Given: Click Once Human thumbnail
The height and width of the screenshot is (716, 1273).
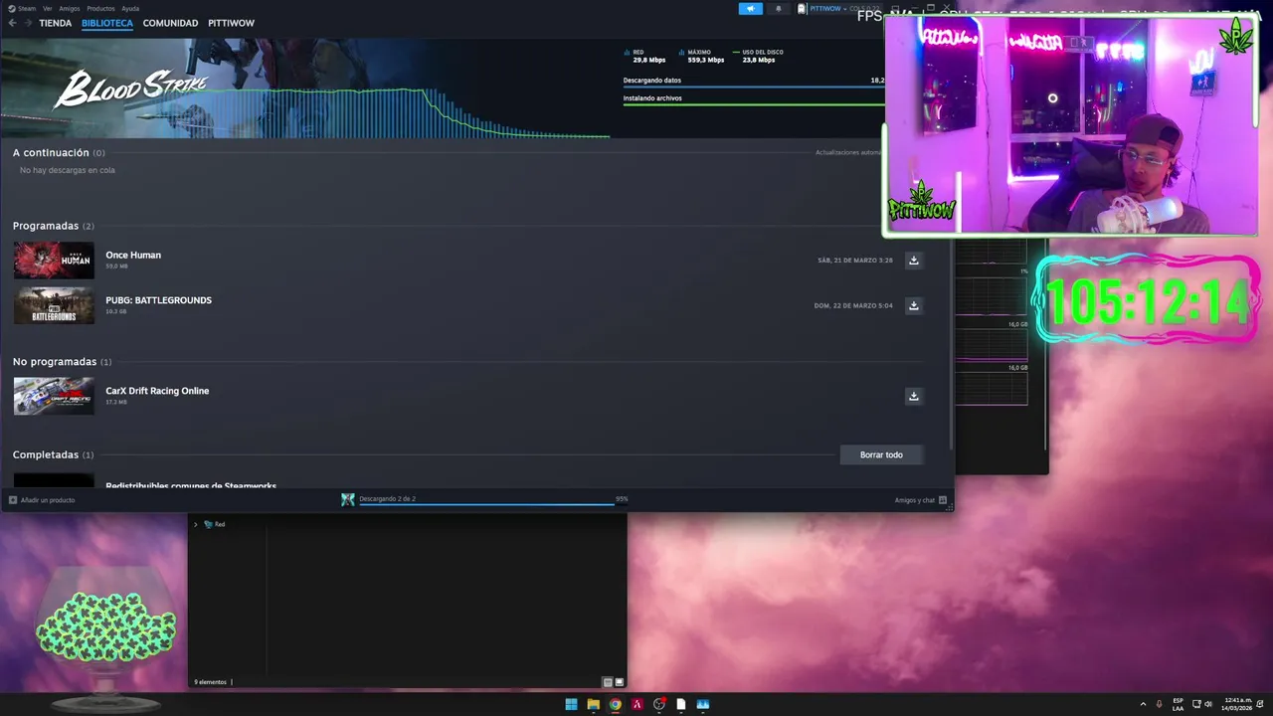Looking at the screenshot, I should [54, 261].
